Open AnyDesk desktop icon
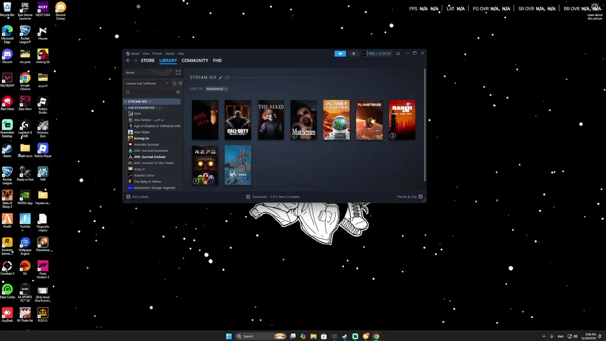Screen dimensions: 606x341 (7, 314)
